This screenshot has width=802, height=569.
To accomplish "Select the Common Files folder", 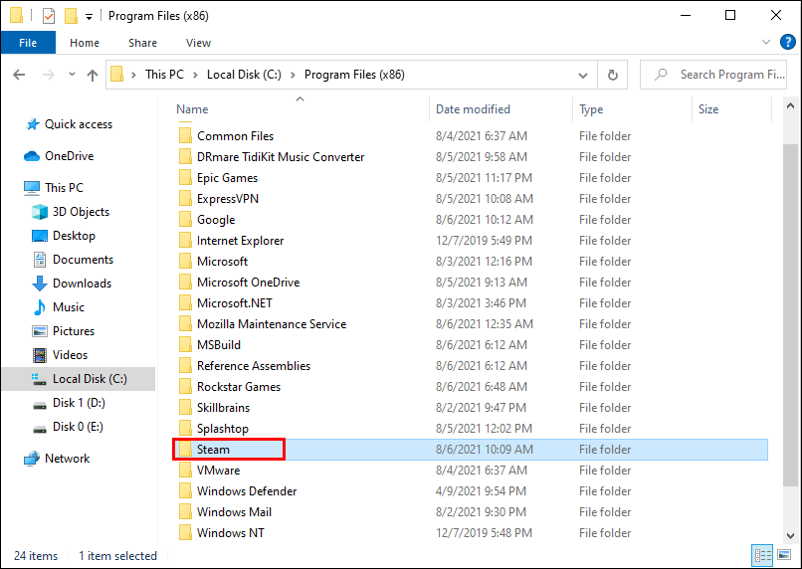I will click(470, 136).
